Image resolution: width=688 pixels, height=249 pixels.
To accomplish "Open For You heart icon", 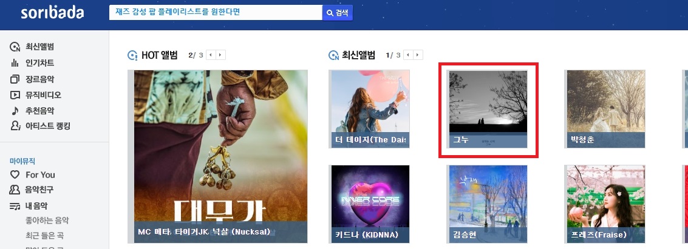I will coord(15,174).
